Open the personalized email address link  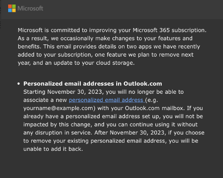[107, 100]
